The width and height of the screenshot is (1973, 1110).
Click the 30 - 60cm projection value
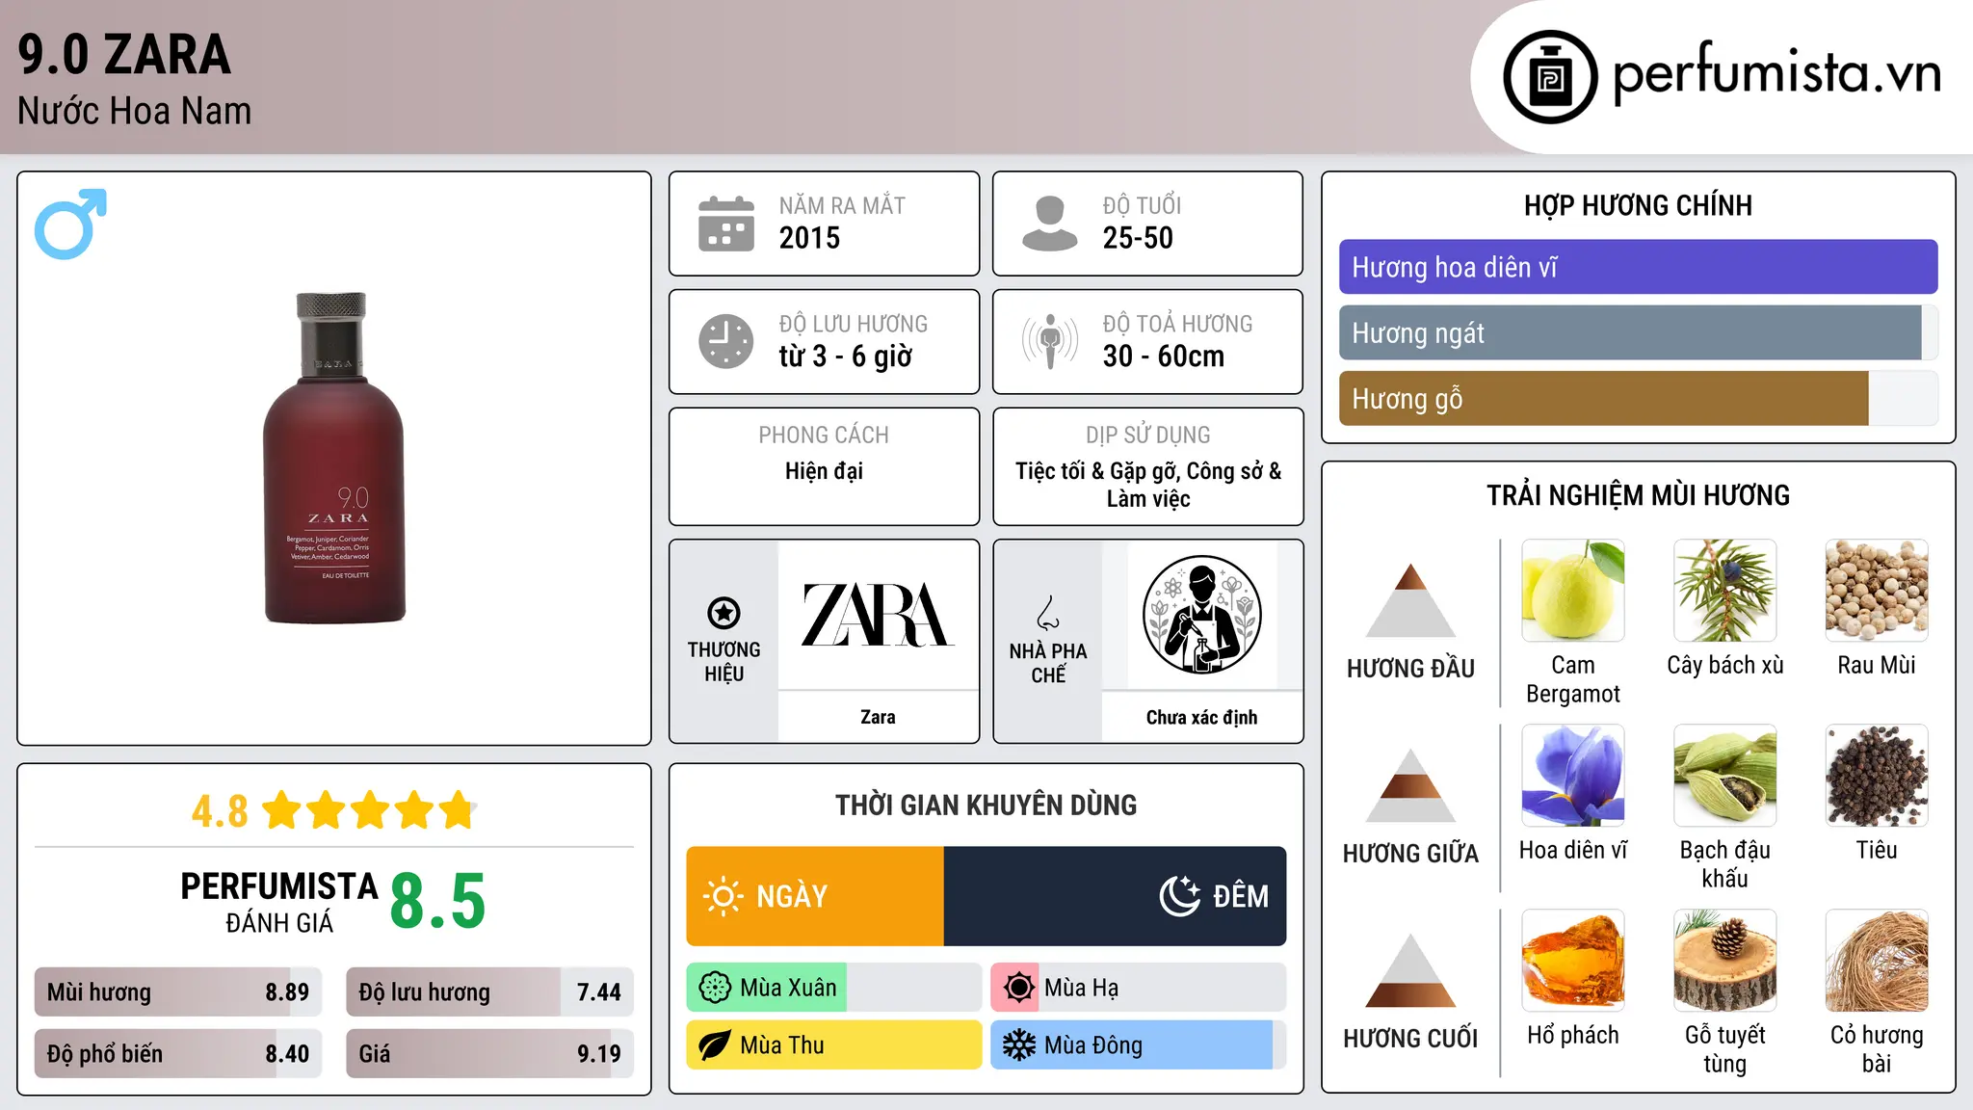(1164, 357)
